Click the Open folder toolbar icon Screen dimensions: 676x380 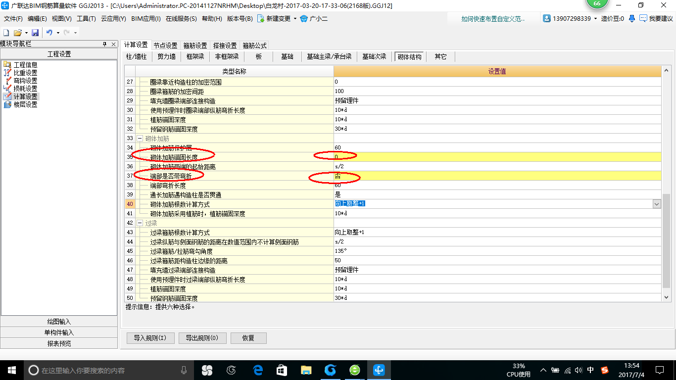17,33
